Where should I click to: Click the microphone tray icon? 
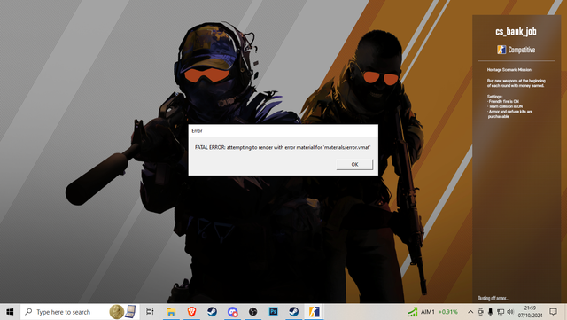[x=490, y=312]
